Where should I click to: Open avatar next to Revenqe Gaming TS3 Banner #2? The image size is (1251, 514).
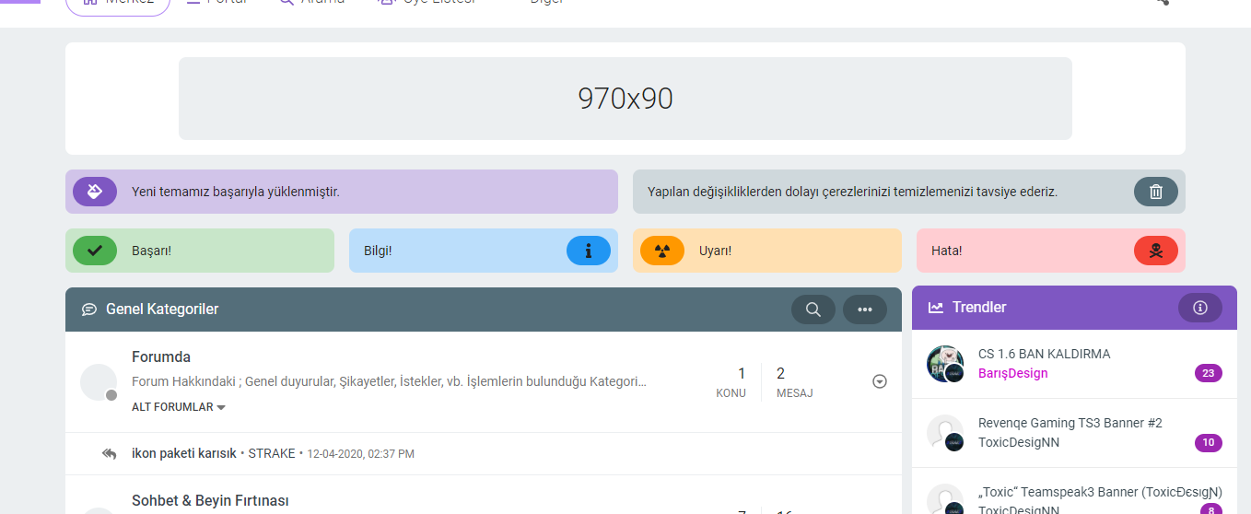[945, 433]
